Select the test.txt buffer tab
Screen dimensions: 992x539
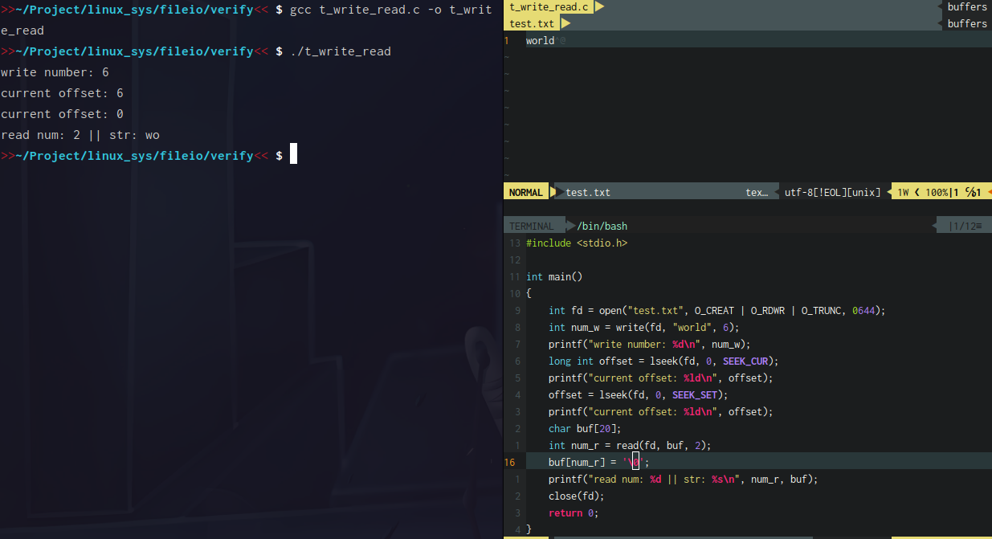[x=530, y=23]
